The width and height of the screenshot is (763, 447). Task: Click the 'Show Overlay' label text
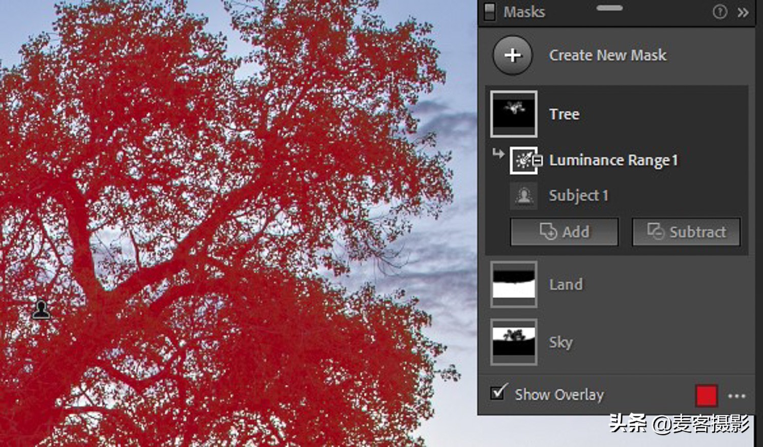(559, 395)
